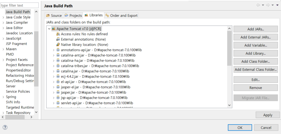The height and width of the screenshot is (134, 281).
Task: Click the annotations-api.jar jar icon
Action: pyautogui.click(x=58, y=50)
